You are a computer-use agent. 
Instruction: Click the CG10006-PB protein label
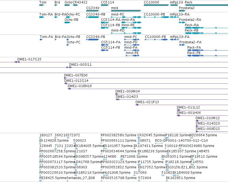pos(155,37)
